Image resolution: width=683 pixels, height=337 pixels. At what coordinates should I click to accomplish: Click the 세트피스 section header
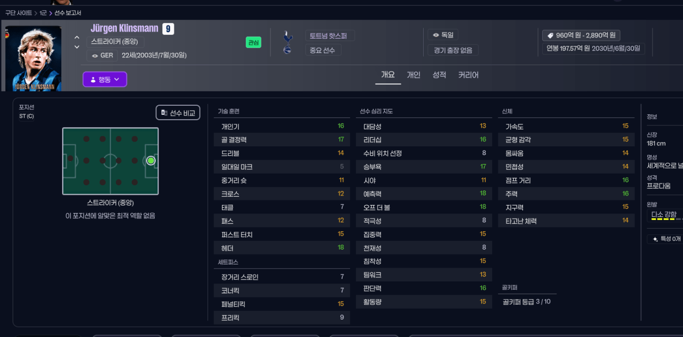click(x=228, y=262)
